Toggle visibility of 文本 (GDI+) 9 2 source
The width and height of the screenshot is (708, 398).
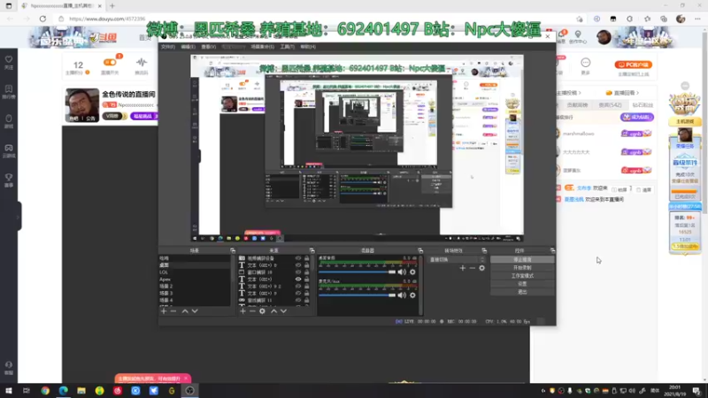(298, 286)
